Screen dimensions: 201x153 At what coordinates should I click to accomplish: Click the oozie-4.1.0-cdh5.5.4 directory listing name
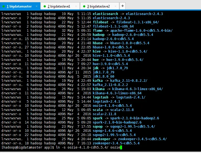point(112,106)
